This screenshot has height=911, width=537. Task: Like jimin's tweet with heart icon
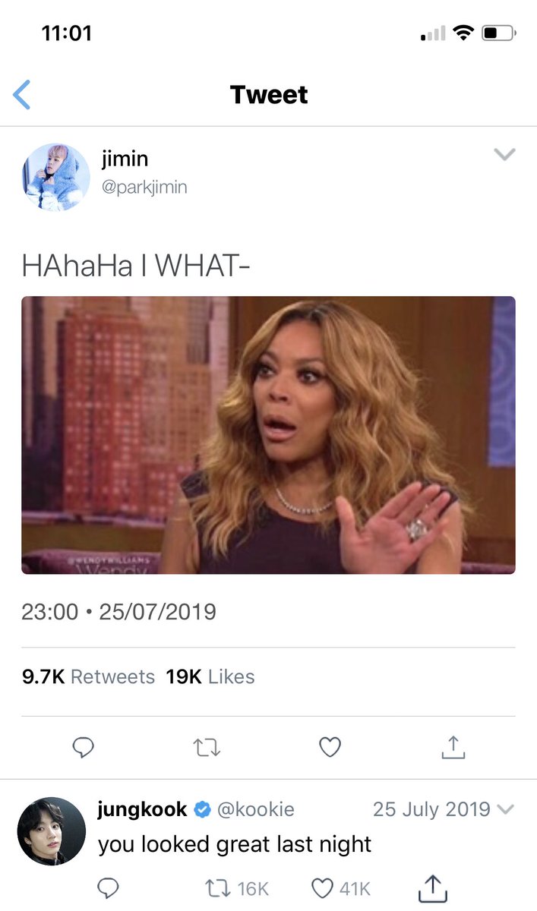point(330,748)
